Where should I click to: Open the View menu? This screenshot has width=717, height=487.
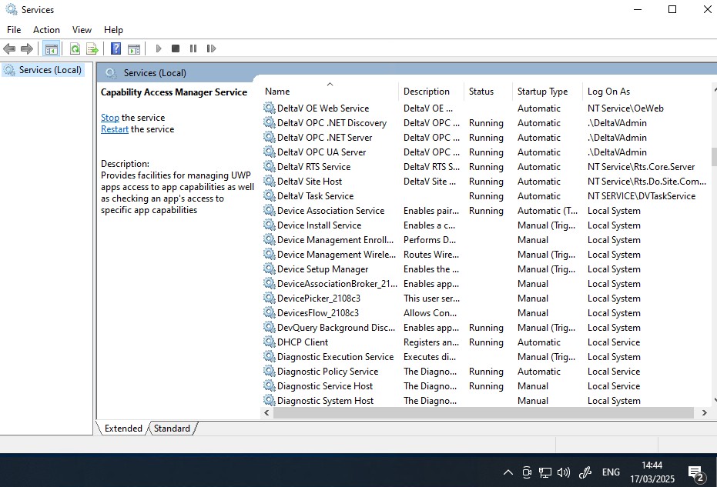tap(82, 30)
